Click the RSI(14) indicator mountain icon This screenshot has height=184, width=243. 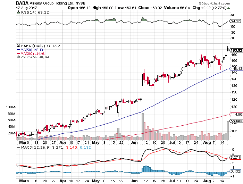pyautogui.click(x=18, y=12)
